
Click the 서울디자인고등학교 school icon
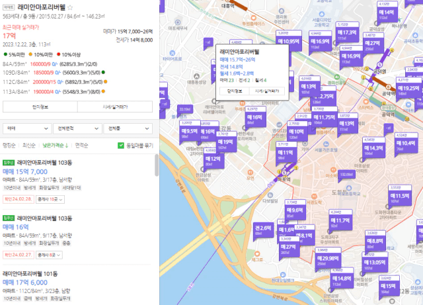322,14
